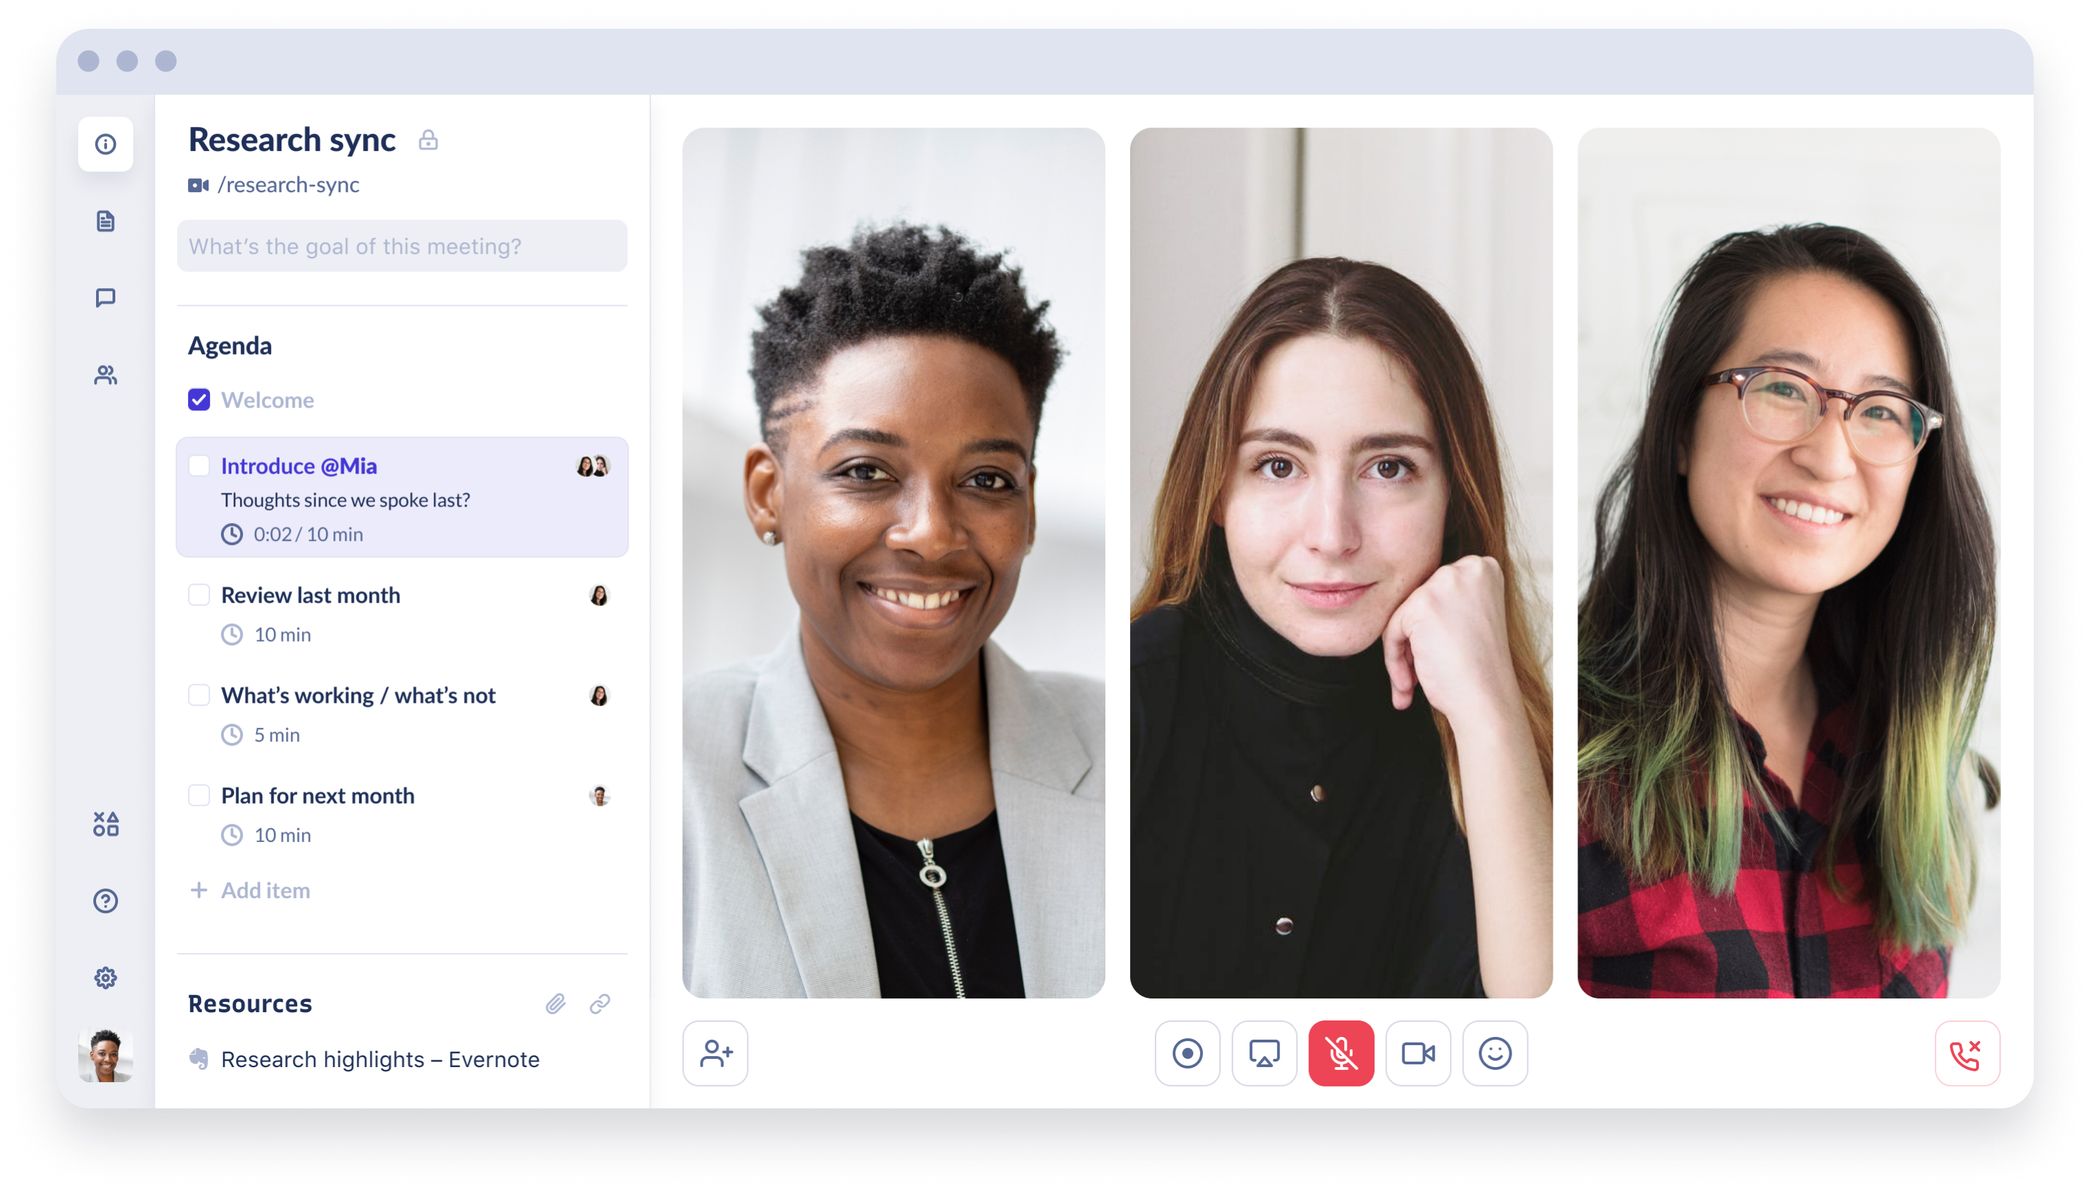Open the help question mark icon

click(x=106, y=900)
